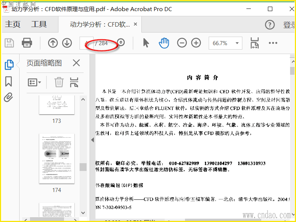The image size is (296, 222).
Task: Click the page stepper next to 284
Action: point(121,43)
